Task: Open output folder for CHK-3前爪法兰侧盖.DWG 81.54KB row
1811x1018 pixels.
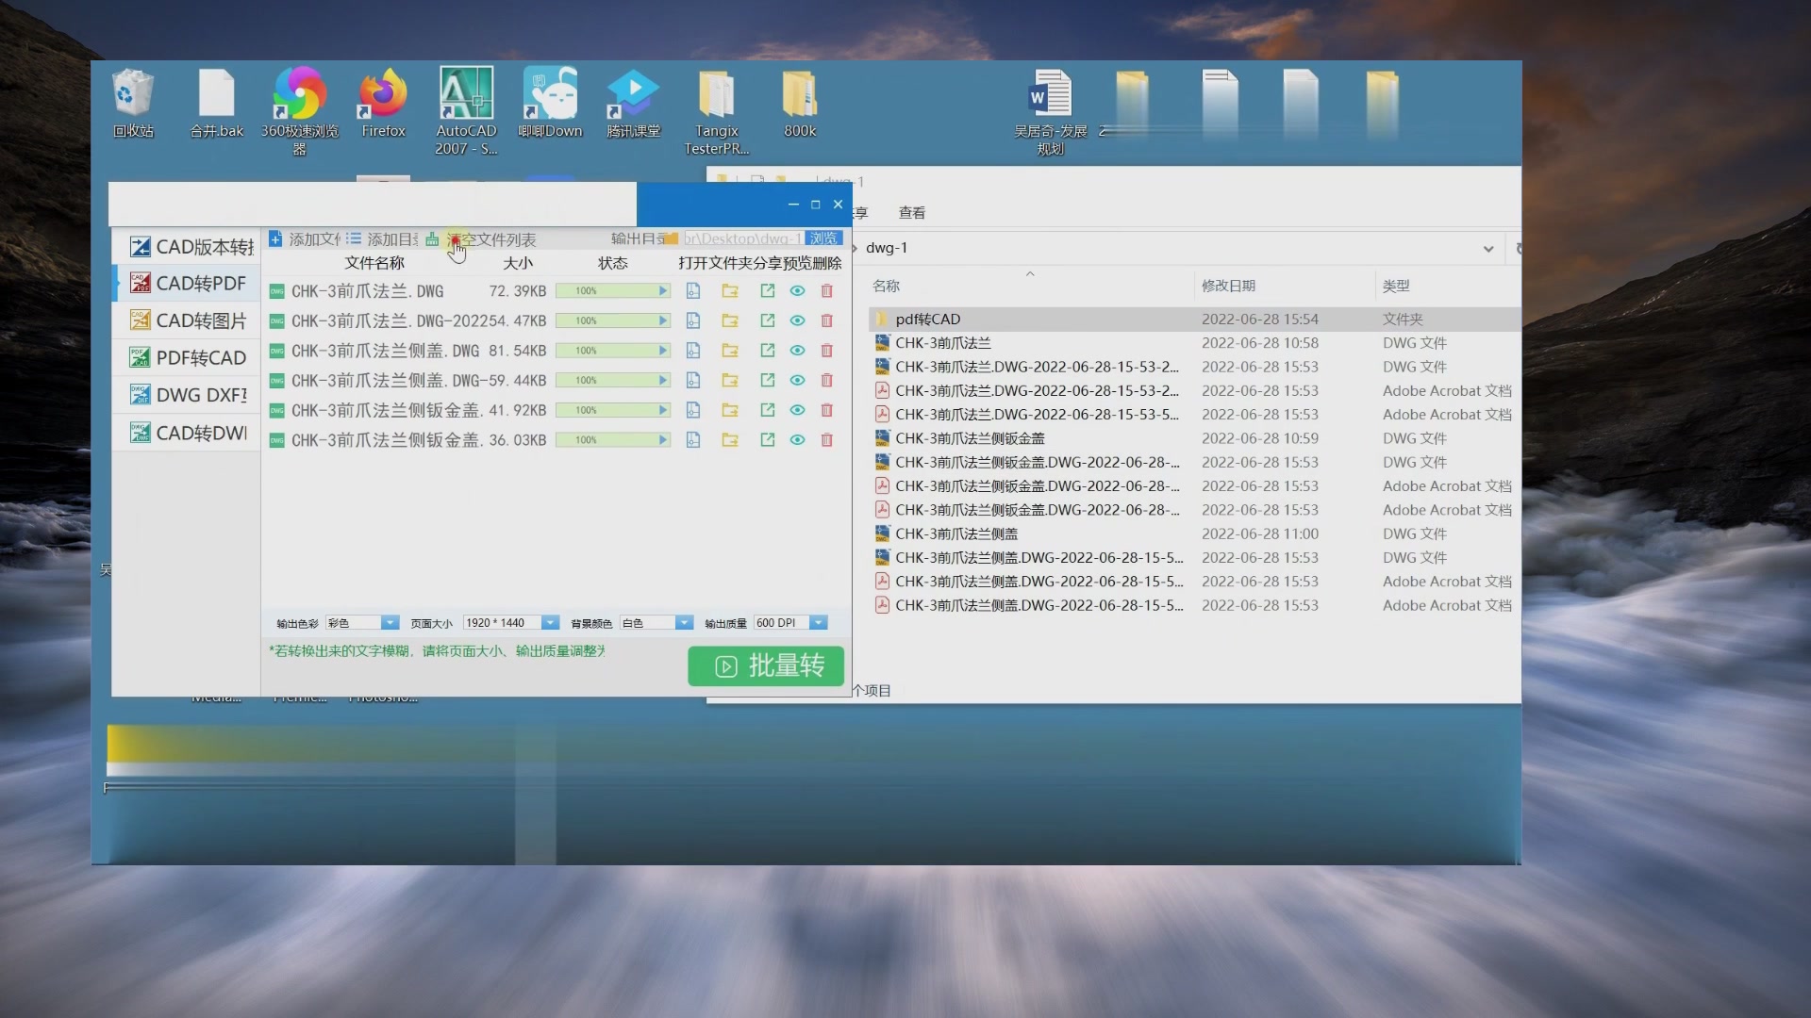Action: [x=730, y=351]
